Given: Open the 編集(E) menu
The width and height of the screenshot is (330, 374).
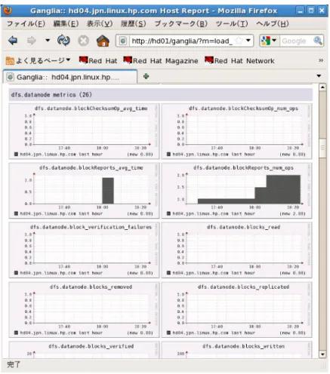Looking at the screenshot, I should coord(66,24).
